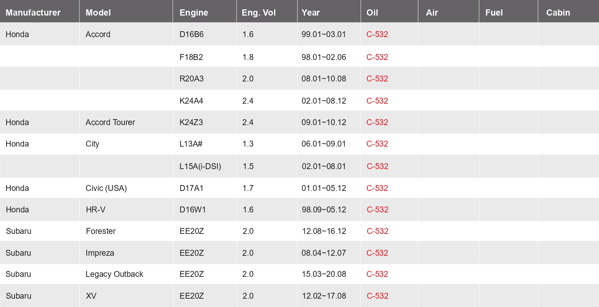This screenshot has height=307, width=599.
Task: Click the Fuel column header
Action: pyautogui.click(x=494, y=12)
